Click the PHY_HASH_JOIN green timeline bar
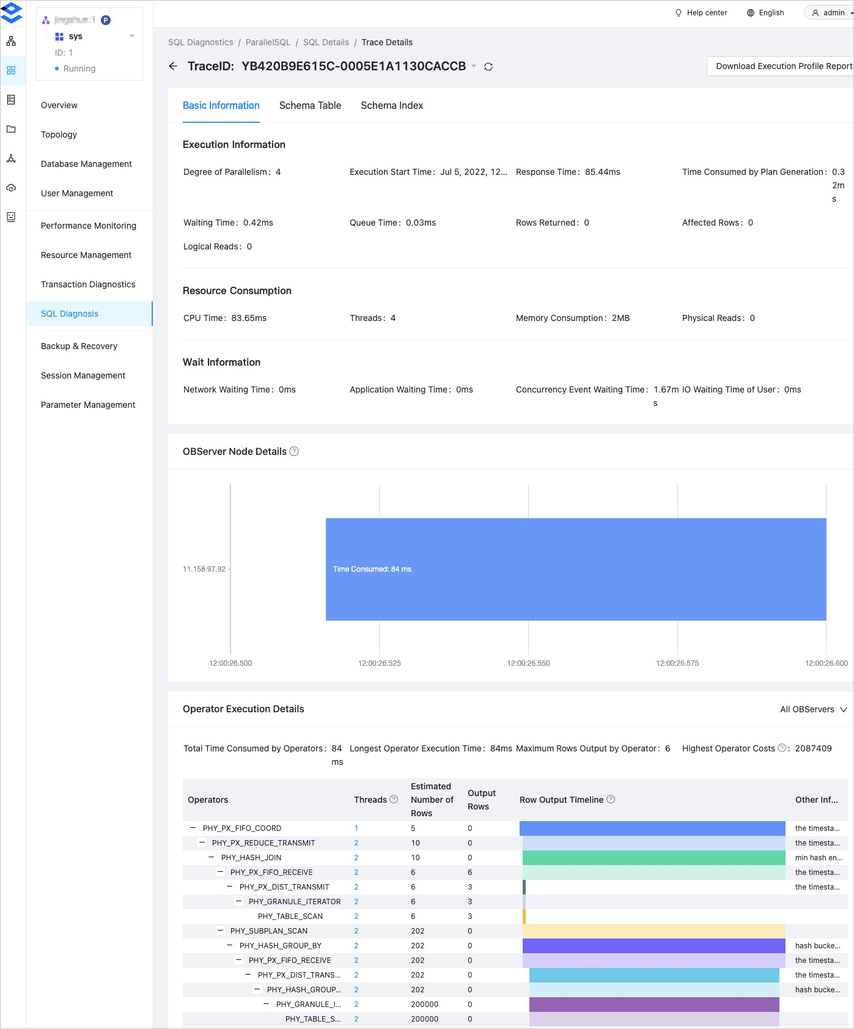The height and width of the screenshot is (1029, 854). (x=653, y=858)
